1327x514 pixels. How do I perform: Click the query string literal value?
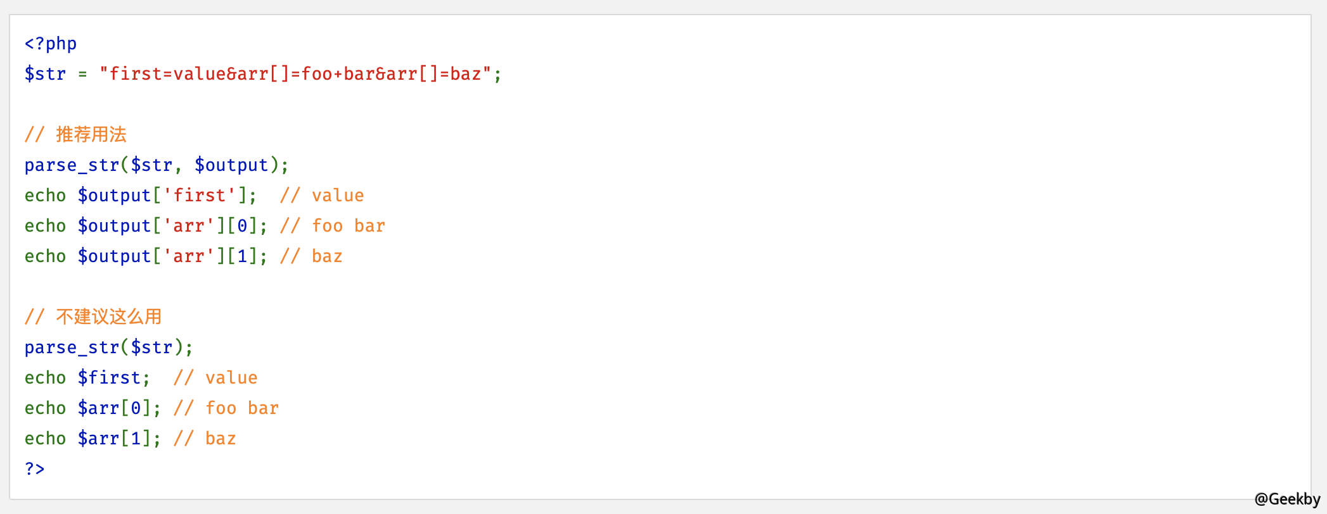pos(295,74)
